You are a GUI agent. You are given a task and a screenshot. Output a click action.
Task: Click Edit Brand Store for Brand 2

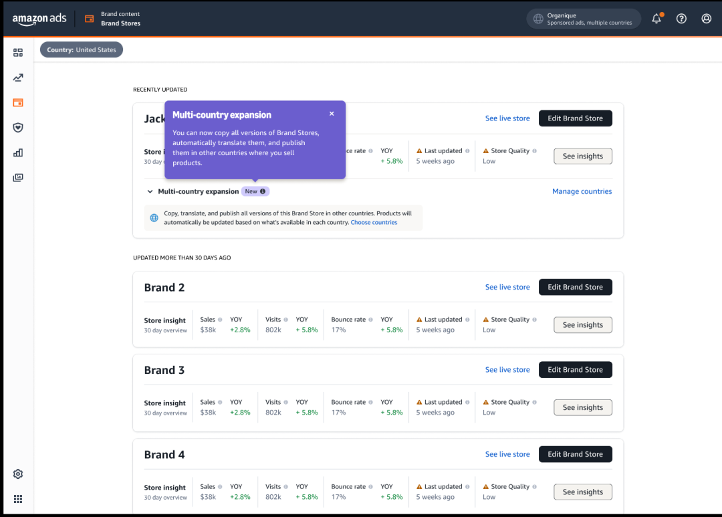pos(575,287)
